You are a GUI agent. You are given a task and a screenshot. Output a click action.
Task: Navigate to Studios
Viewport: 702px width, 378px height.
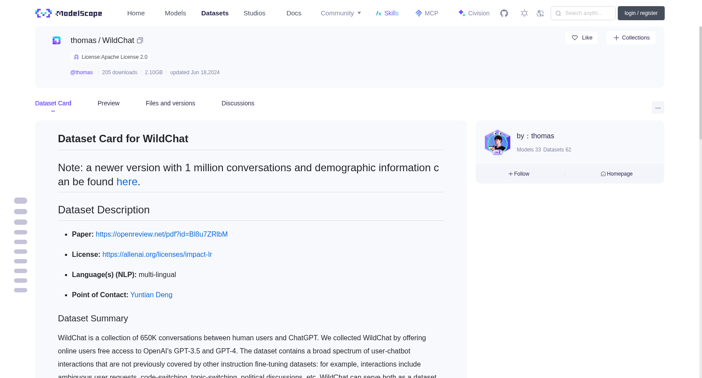254,13
